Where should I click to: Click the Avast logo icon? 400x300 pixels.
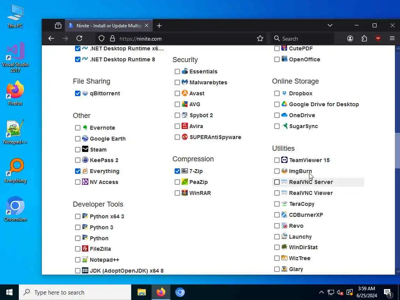[x=184, y=93]
